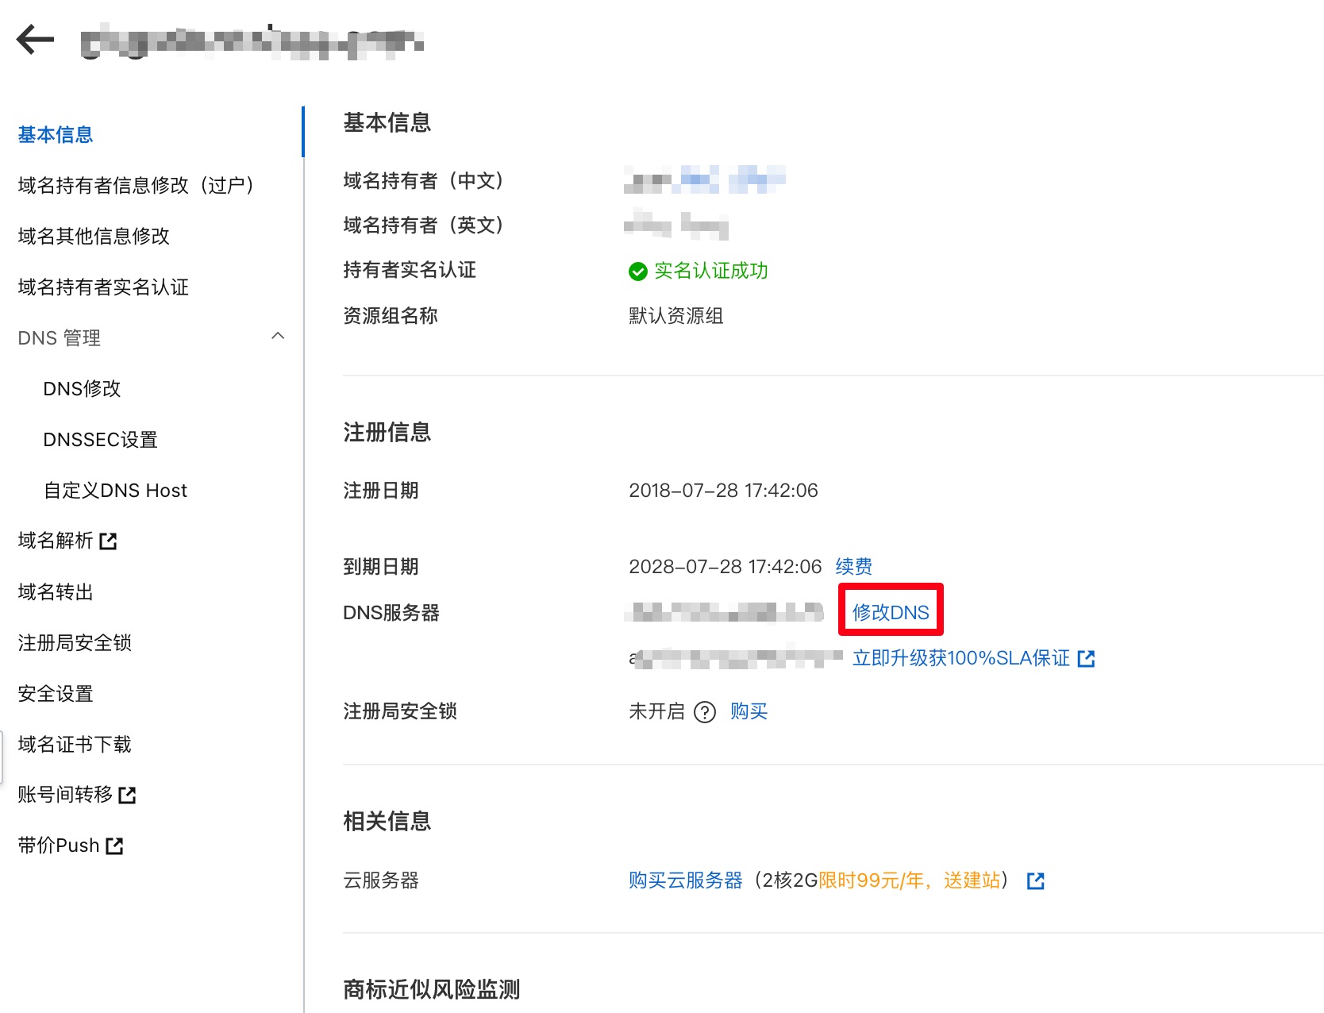This screenshot has height=1013, width=1324.
Task: Click the 未开启 status text
Action: pos(657,711)
